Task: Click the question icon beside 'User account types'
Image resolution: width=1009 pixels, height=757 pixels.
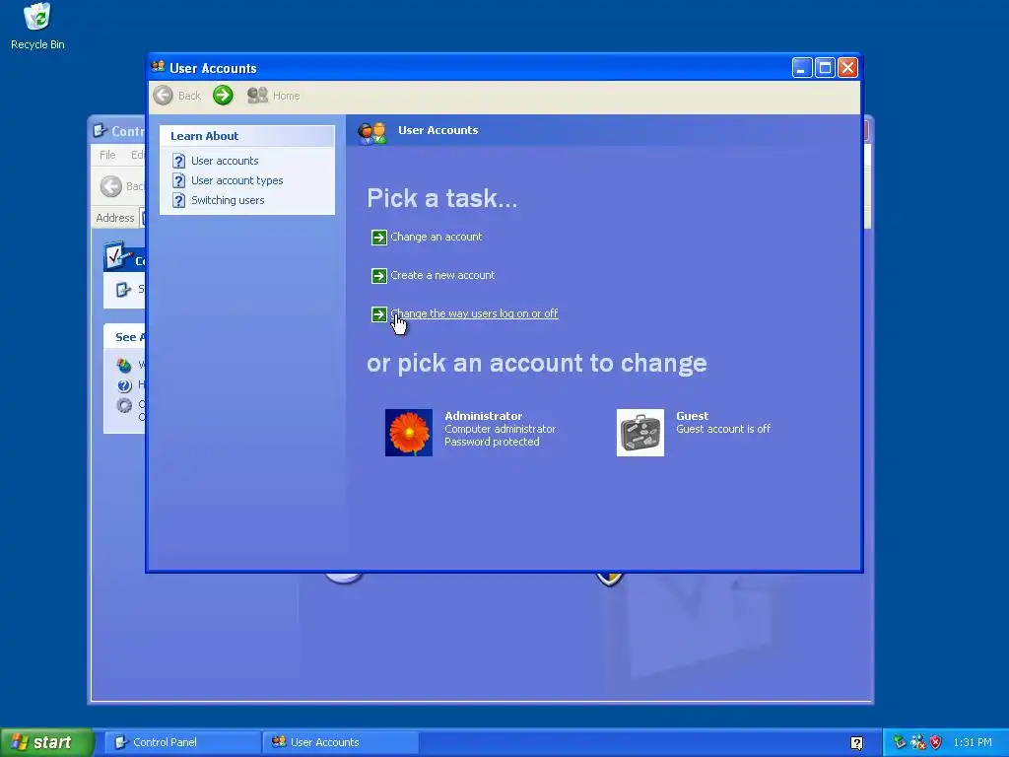Action: (x=179, y=181)
